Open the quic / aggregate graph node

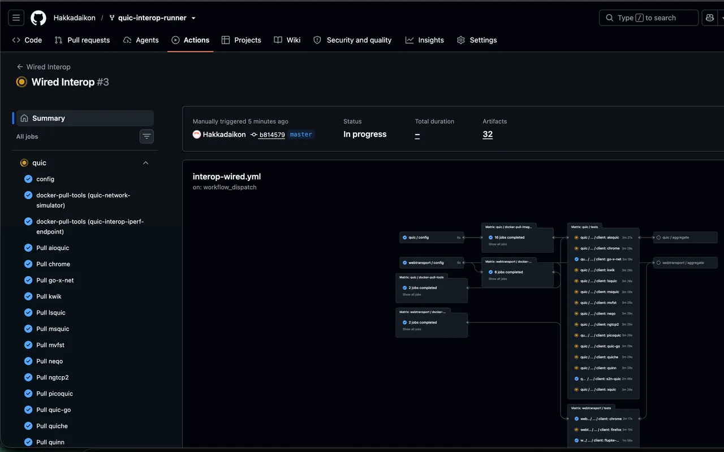685,238
